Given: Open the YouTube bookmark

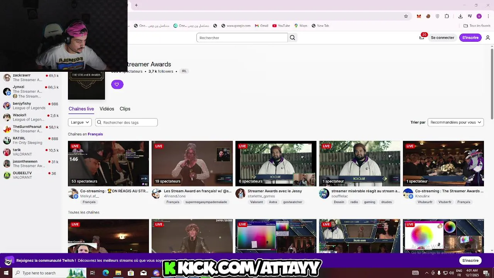Looking at the screenshot, I should coord(281,26).
